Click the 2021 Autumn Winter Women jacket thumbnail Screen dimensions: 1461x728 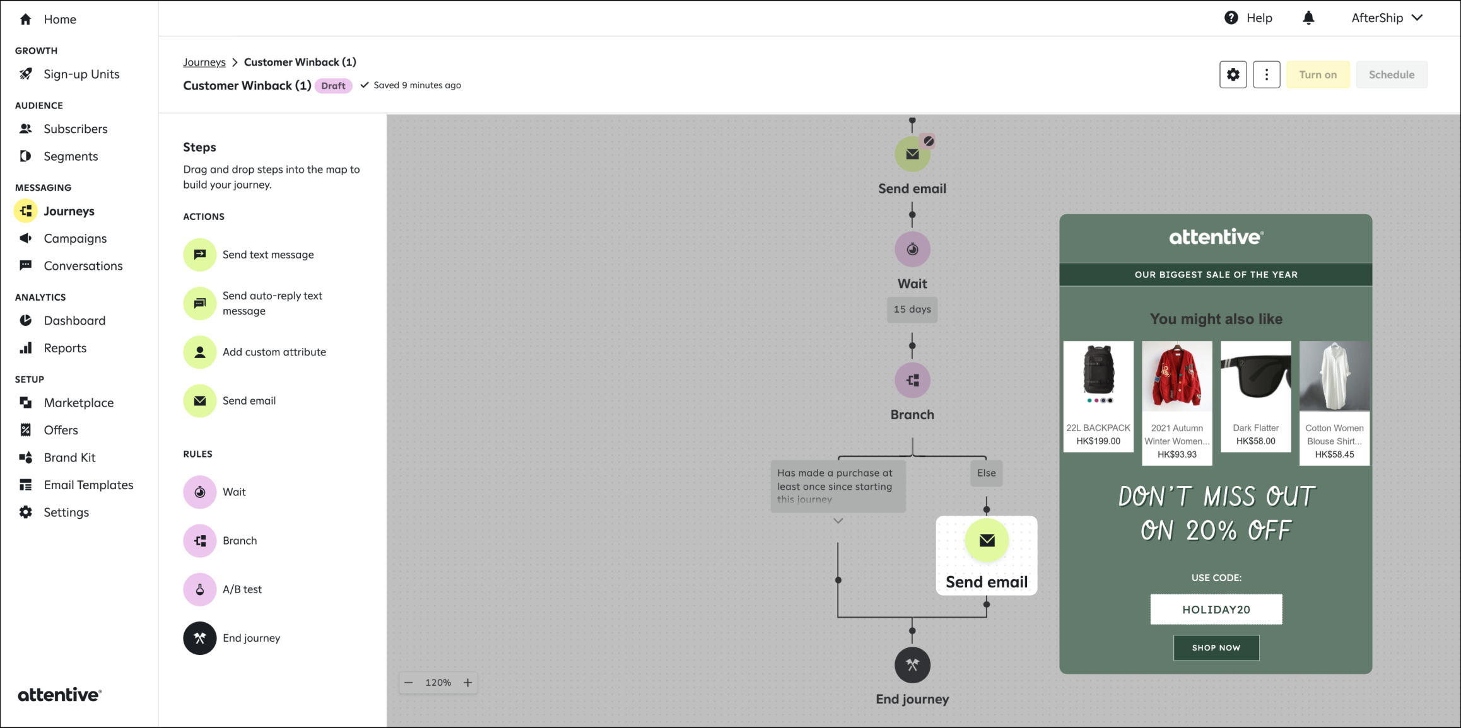1176,376
